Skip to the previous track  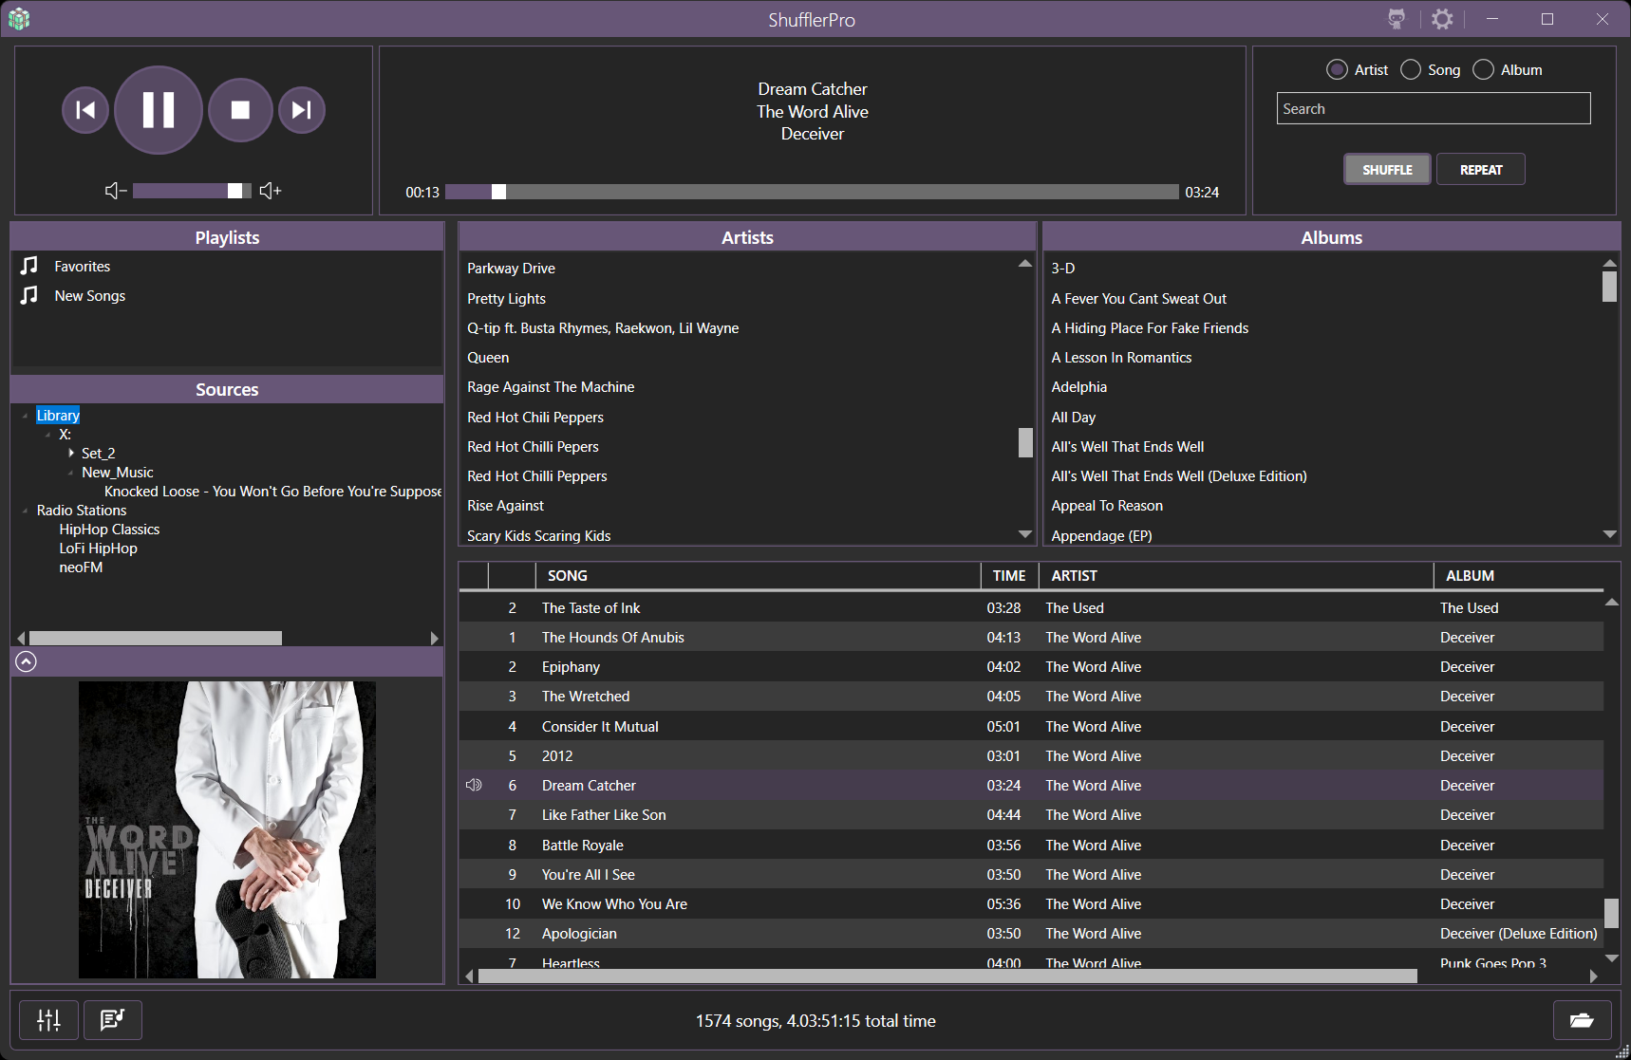[x=85, y=110]
